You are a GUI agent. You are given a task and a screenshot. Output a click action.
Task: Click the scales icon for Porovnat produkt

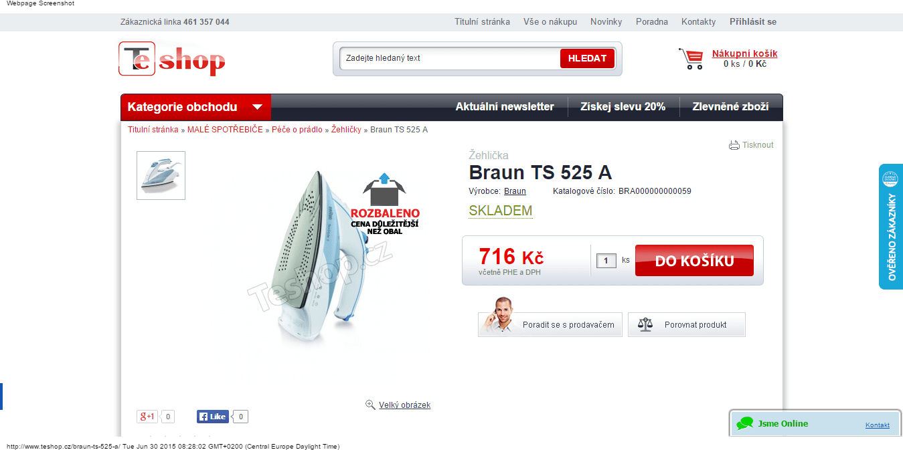(645, 325)
